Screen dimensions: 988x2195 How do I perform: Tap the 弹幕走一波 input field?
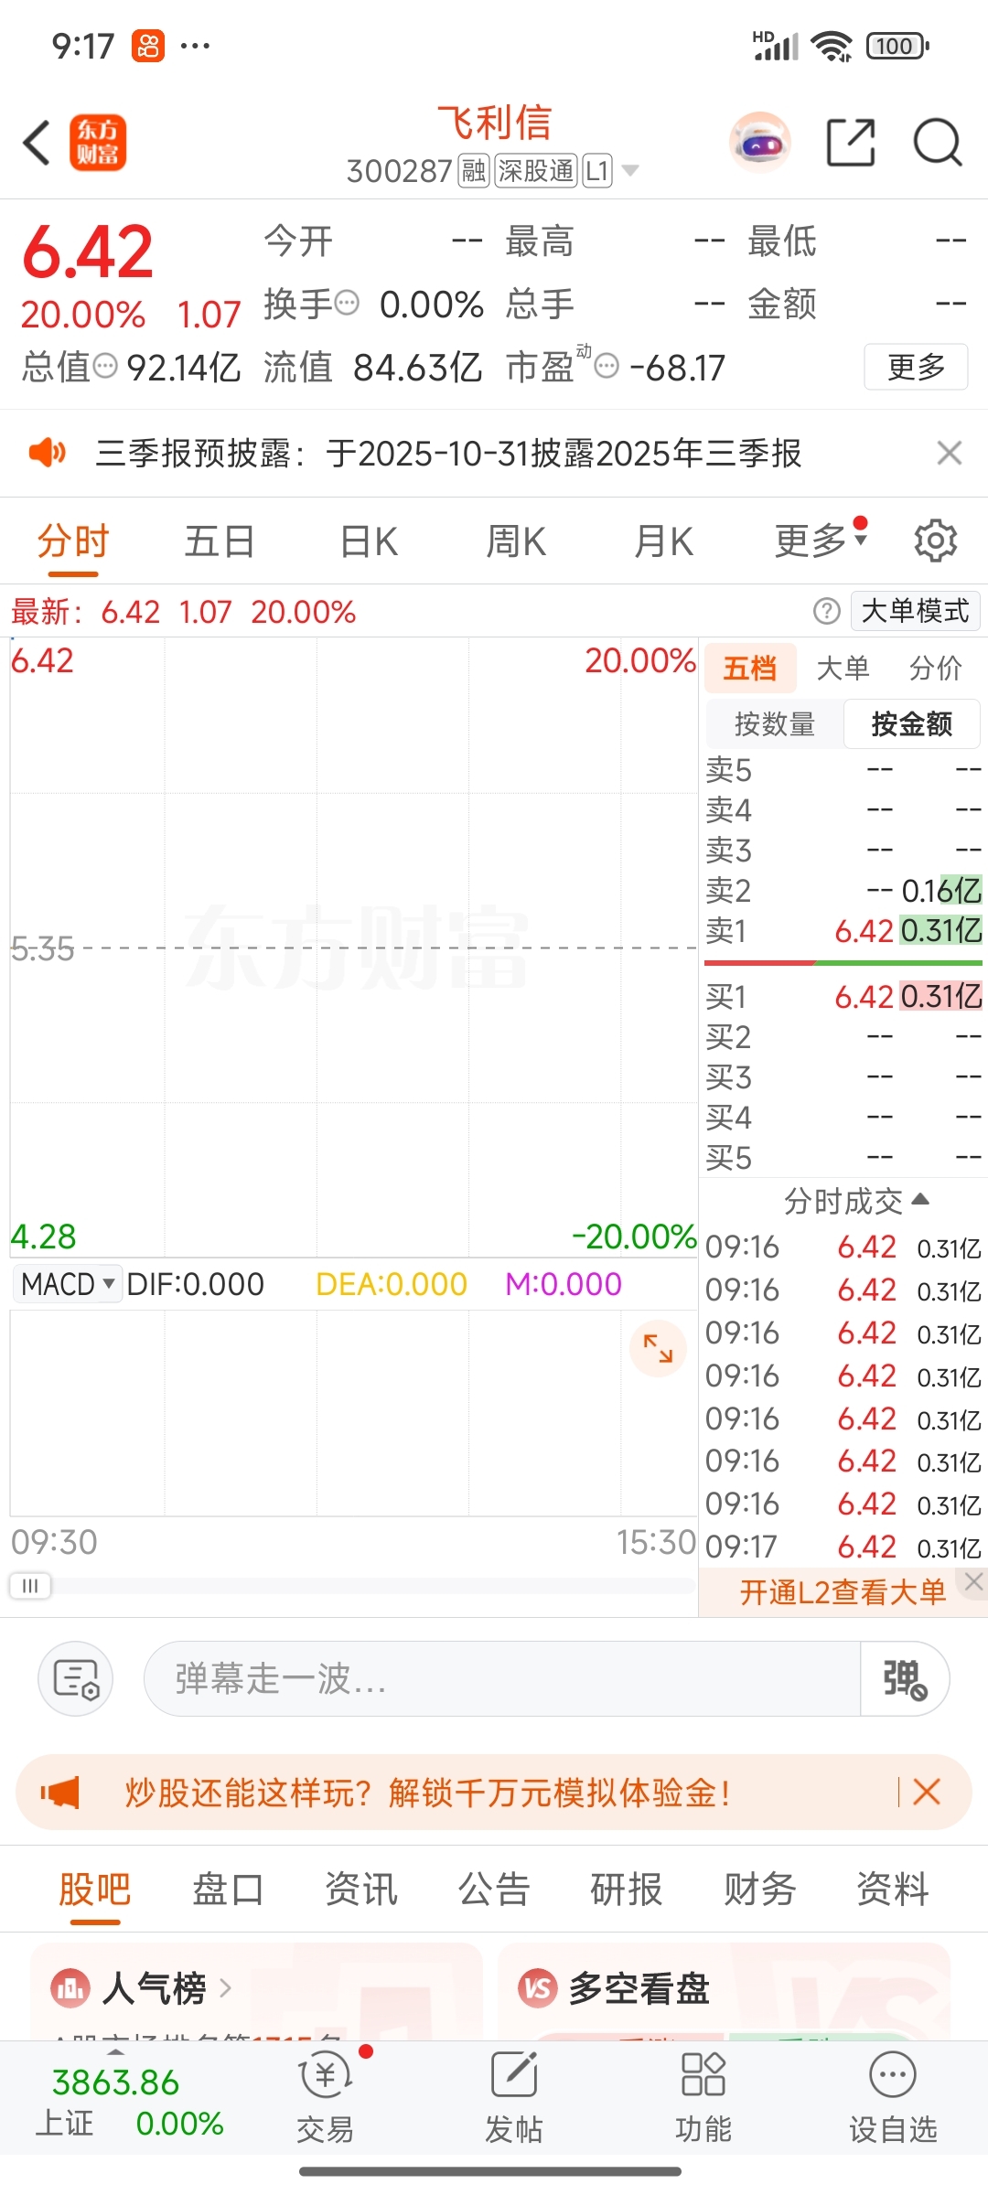point(501,1678)
